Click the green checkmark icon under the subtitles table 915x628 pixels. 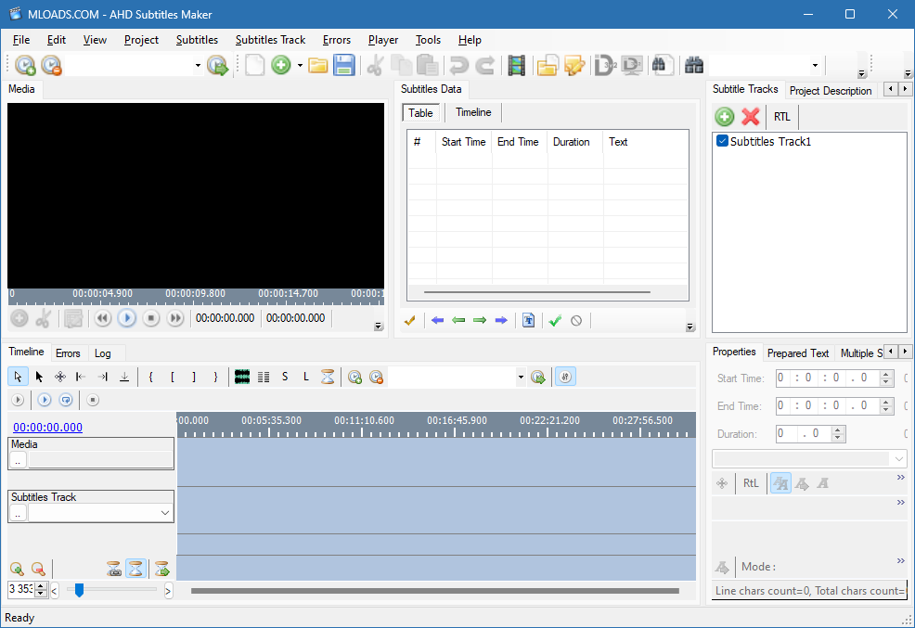pyautogui.click(x=555, y=320)
